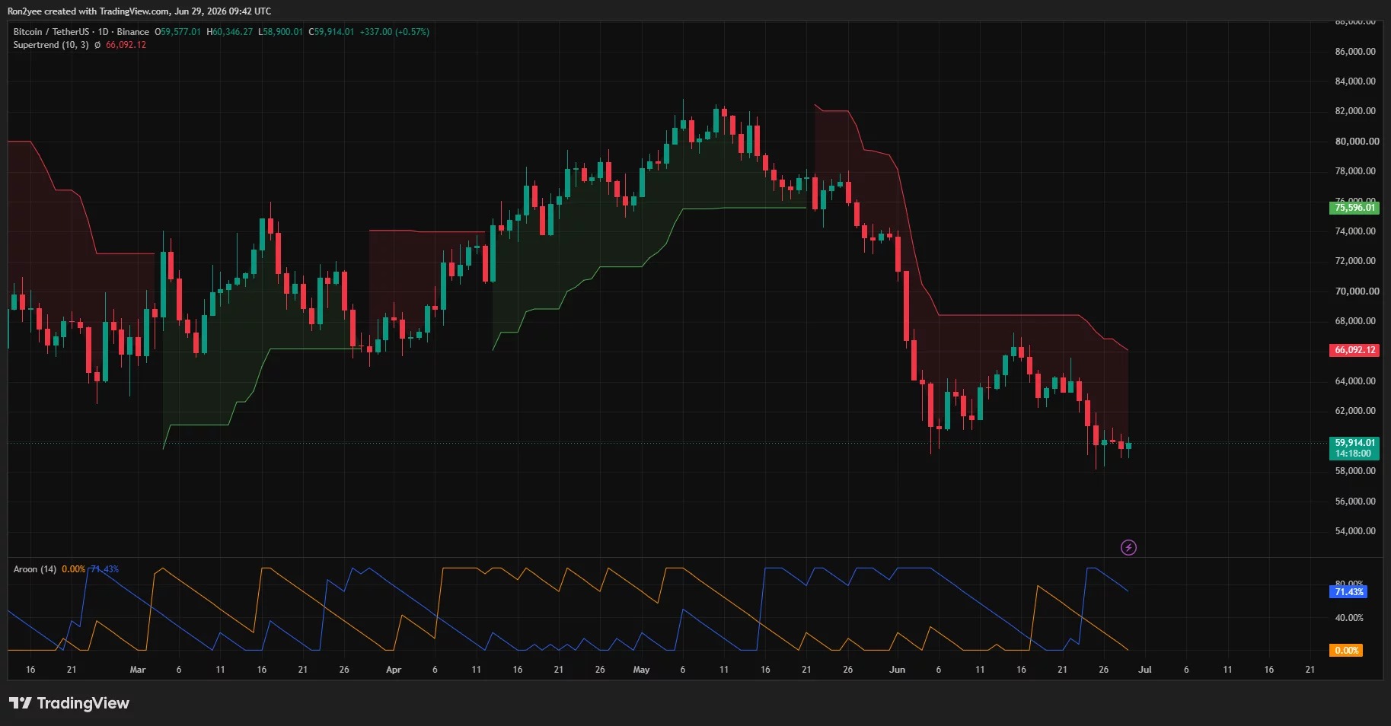Click the Aroon (14) indicator label

tap(35, 569)
